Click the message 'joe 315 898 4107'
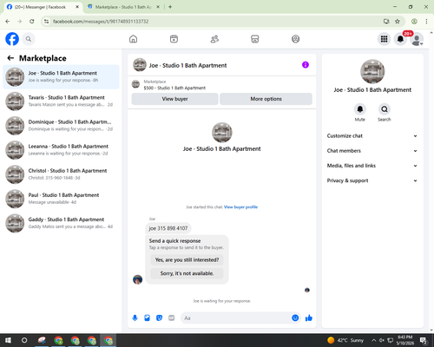This screenshot has height=347, width=434. click(x=168, y=228)
